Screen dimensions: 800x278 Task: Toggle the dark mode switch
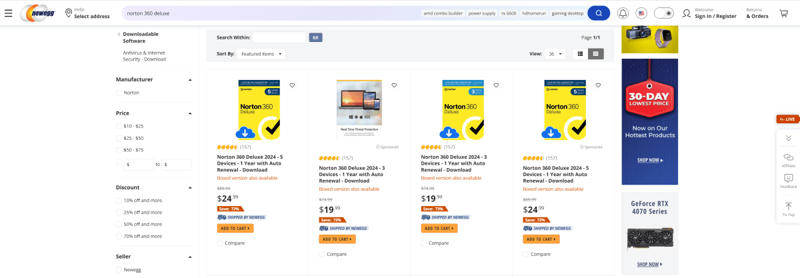point(663,13)
